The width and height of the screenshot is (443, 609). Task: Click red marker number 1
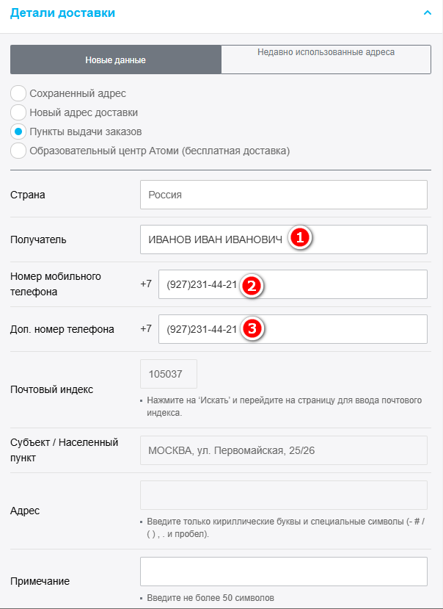[x=299, y=239]
